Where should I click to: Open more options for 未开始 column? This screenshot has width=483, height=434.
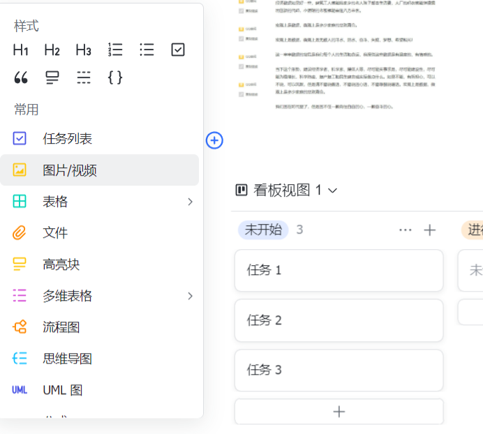click(x=405, y=230)
